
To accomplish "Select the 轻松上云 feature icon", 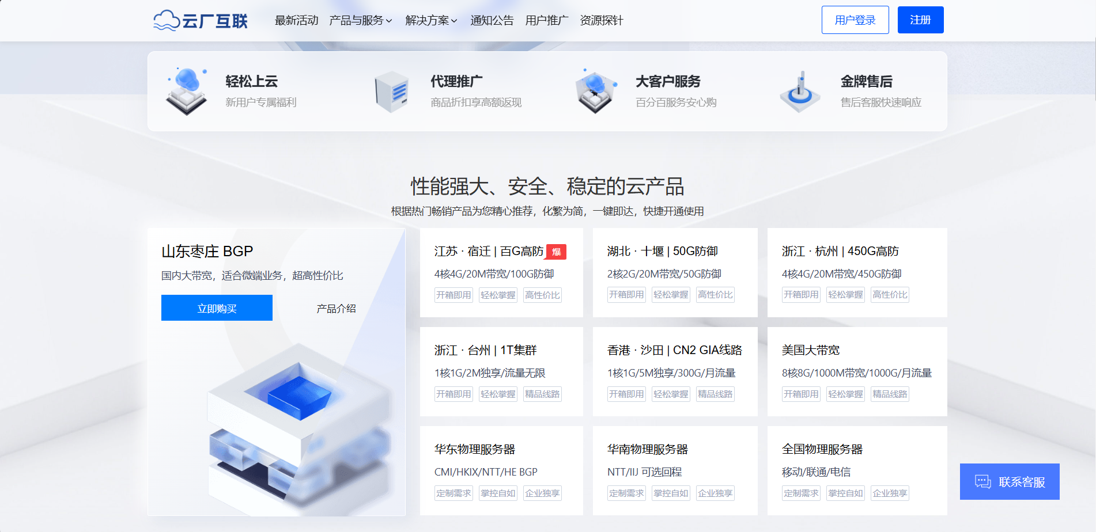I will pos(186,90).
